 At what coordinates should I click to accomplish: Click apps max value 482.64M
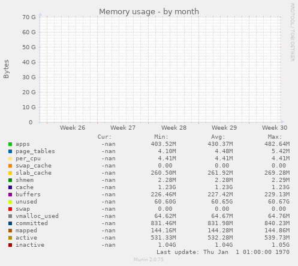point(277,144)
